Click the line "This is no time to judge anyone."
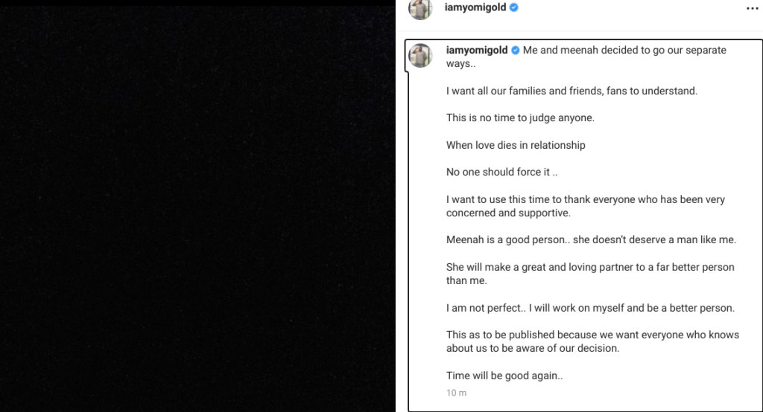Screen dimensions: 763x412 click(520, 118)
